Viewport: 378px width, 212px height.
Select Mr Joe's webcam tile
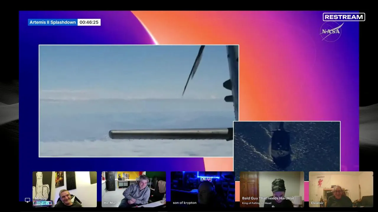point(65,189)
